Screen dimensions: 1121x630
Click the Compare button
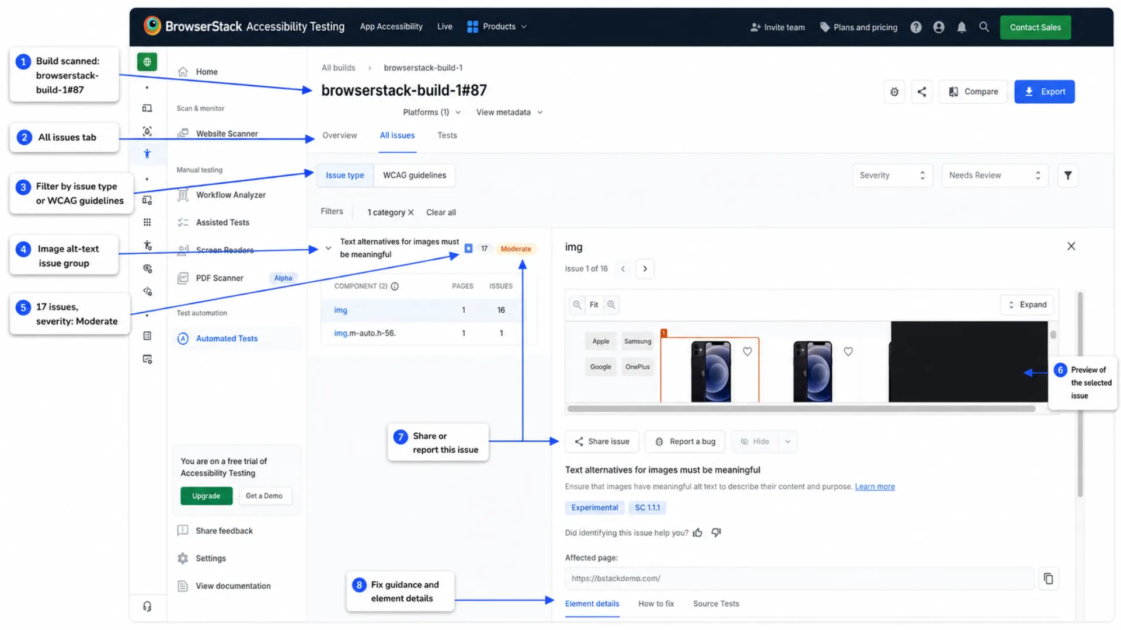(x=973, y=92)
